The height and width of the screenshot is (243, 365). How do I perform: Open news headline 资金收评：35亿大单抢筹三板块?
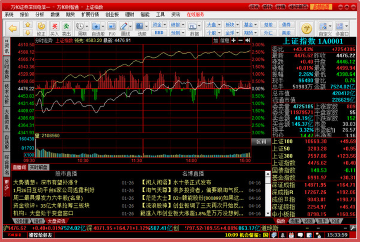pyautogui.click(x=51, y=206)
